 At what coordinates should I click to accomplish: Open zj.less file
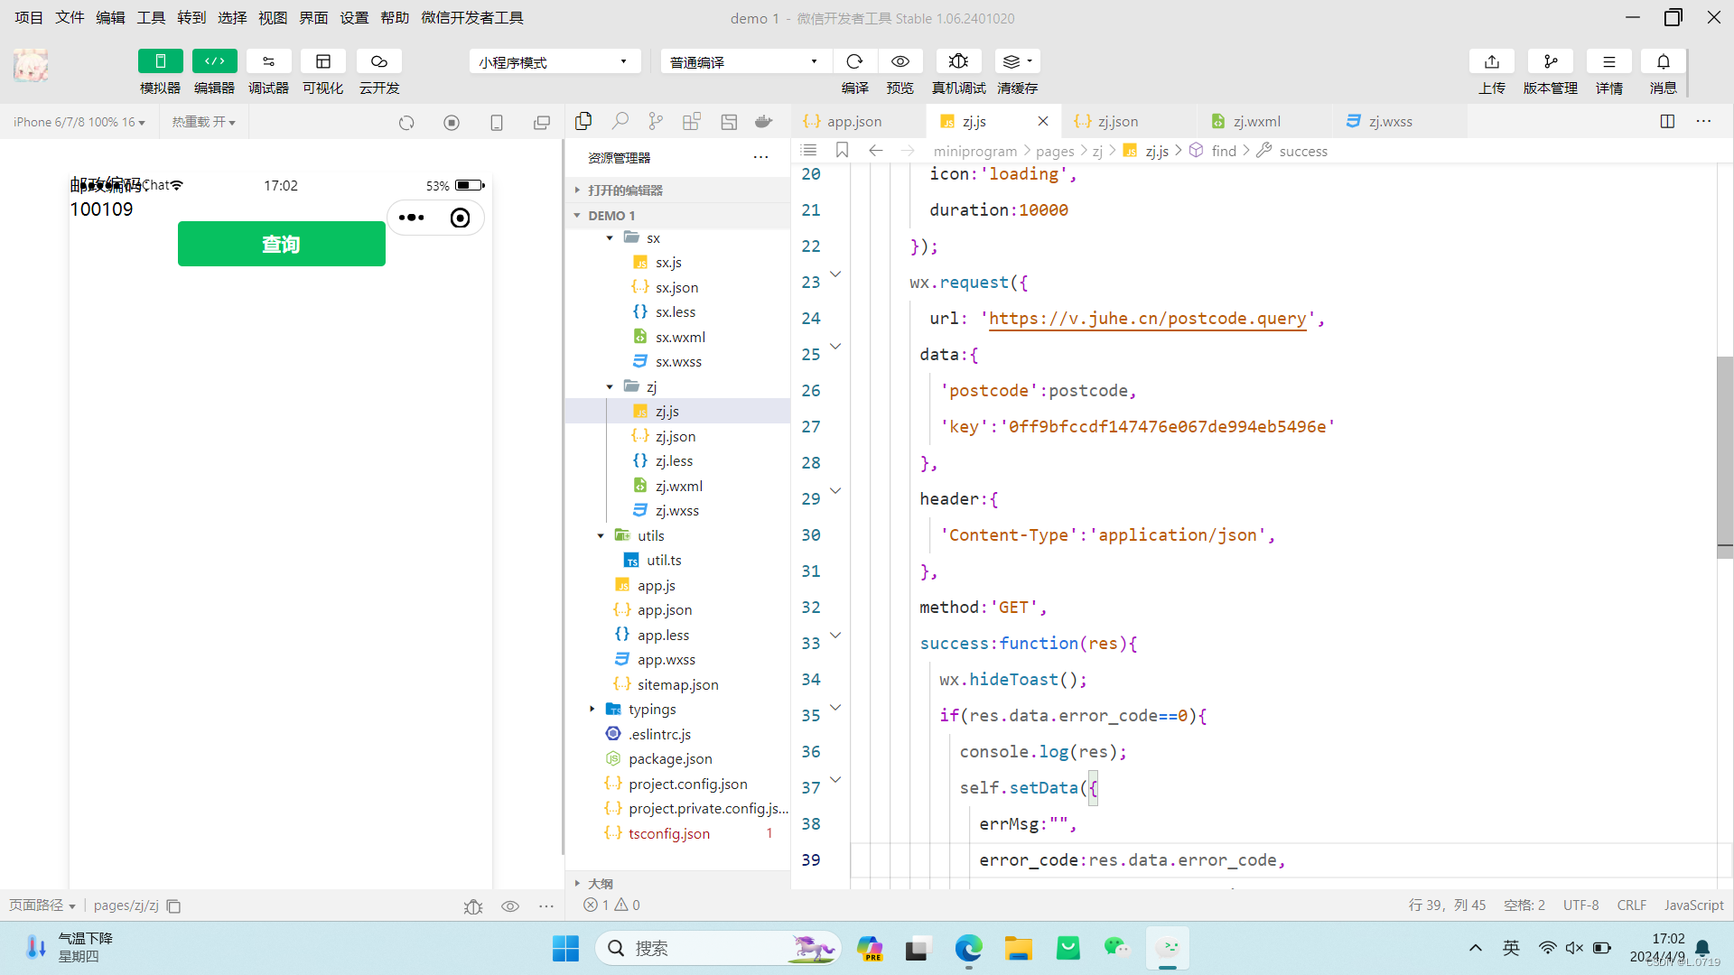674,461
